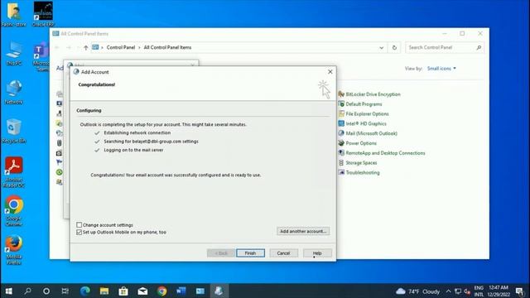Click the Search Control Panel field

pos(444,48)
